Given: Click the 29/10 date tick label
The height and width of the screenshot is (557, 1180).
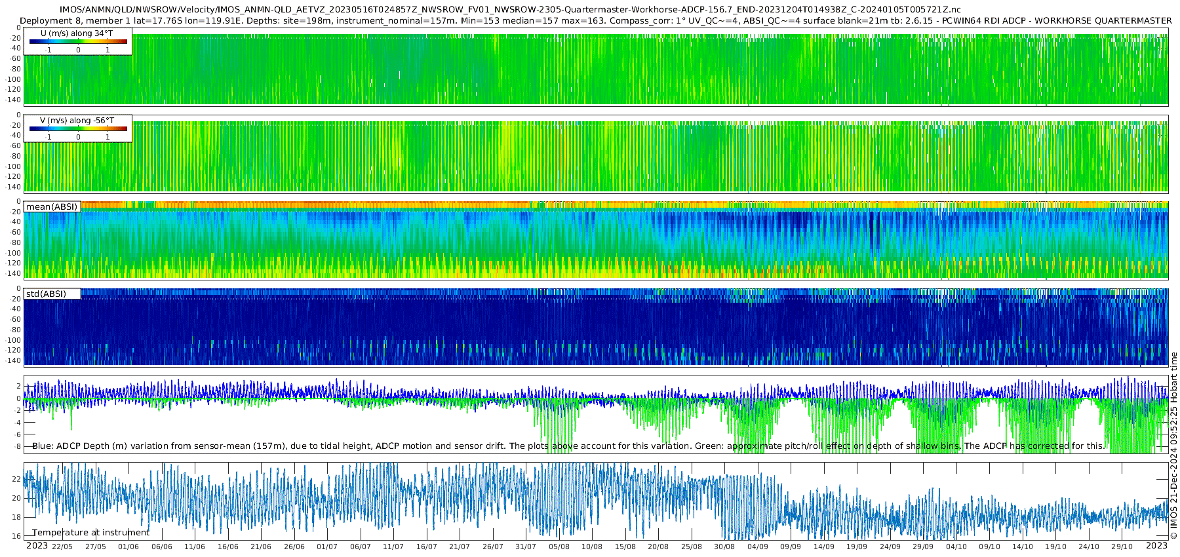Looking at the screenshot, I should (1122, 547).
